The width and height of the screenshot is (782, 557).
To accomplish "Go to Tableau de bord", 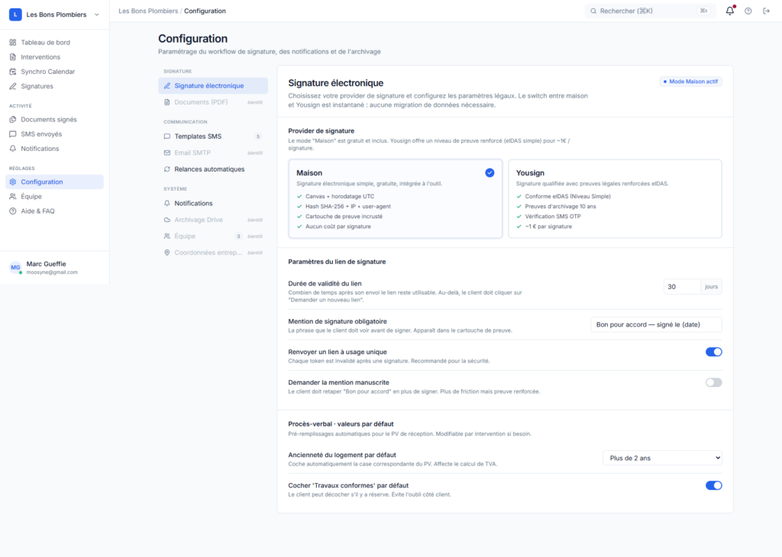I will [54, 43].
